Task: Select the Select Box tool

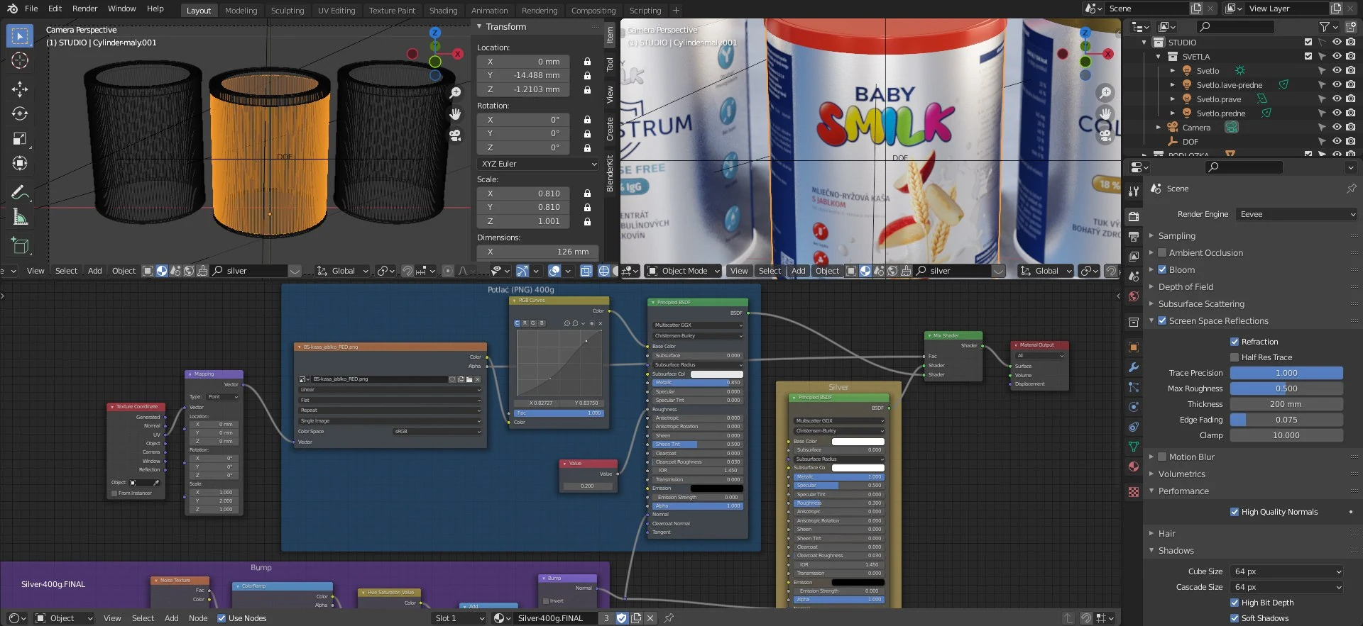Action: point(20,36)
